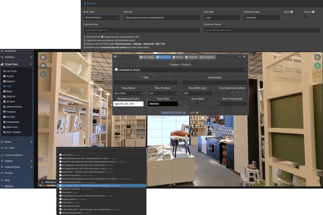
Task: Click the Cart Page input field
Action: click(222, 18)
